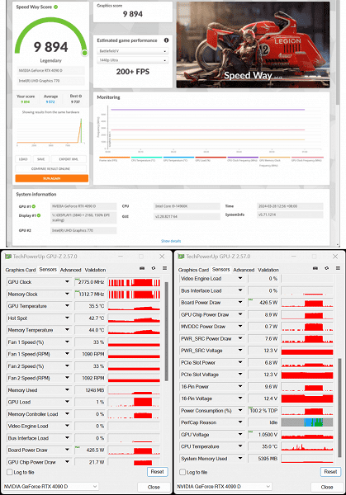346x495 pixels.
Task: Switch to the Advanced tab in left GPU-Z
Action: point(70,270)
